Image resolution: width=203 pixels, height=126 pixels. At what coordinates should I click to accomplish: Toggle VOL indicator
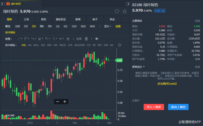point(24,45)
